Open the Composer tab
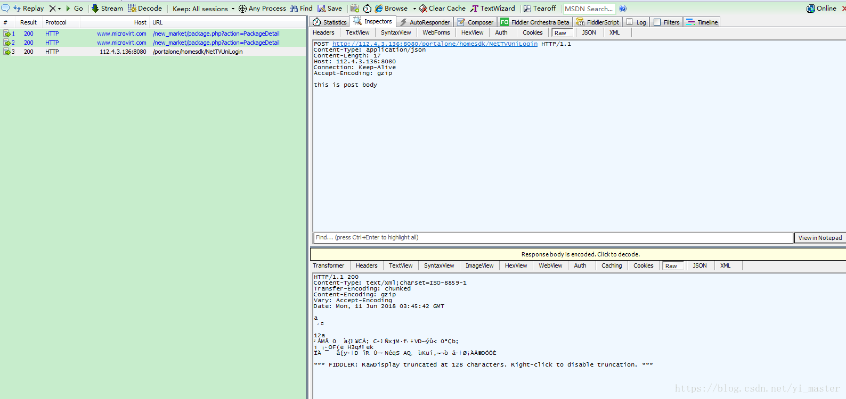 click(475, 22)
